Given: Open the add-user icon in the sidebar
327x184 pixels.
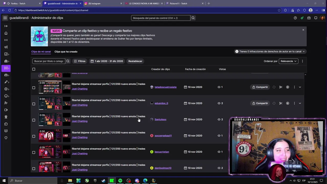Looking at the screenshot, I should 6,103.
